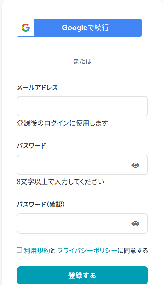This screenshot has width=163, height=285.
Task: Show password with パスワード eye icon
Action: pos(135,165)
